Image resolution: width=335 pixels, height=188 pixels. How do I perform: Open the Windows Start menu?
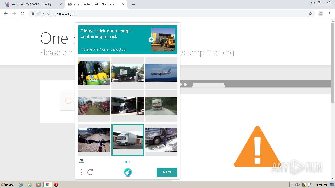click(7, 185)
